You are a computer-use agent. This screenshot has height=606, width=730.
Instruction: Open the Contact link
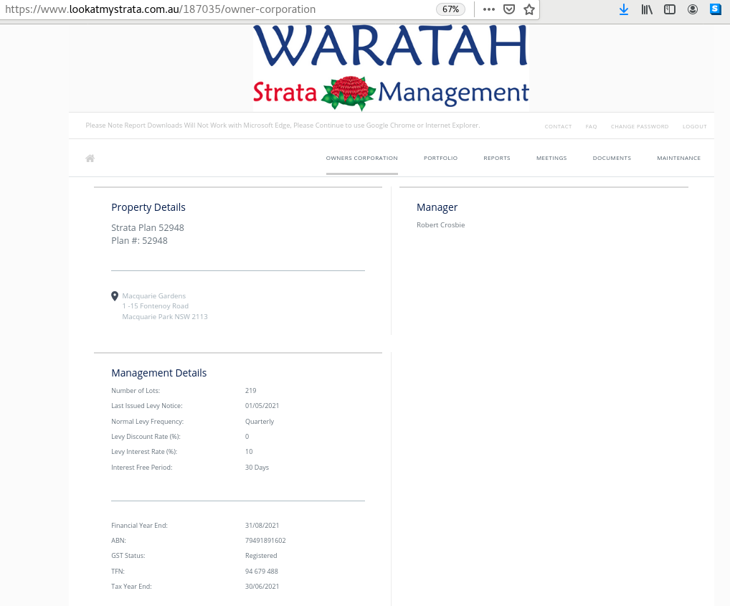coord(558,127)
